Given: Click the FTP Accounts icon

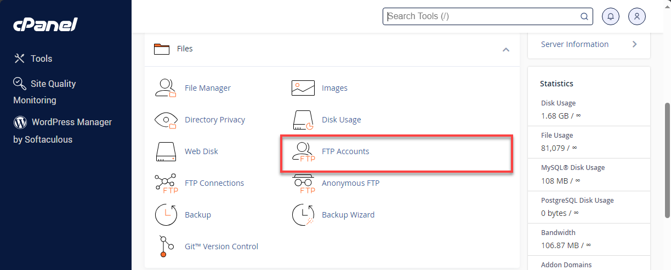Looking at the screenshot, I should 303,152.
